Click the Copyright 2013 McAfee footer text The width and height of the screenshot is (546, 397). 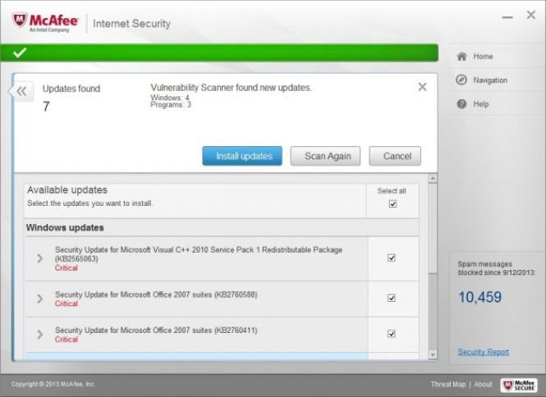[x=53, y=384]
